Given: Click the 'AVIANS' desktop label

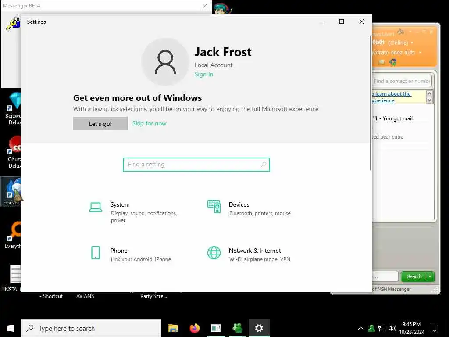Looking at the screenshot, I should pos(85,296).
